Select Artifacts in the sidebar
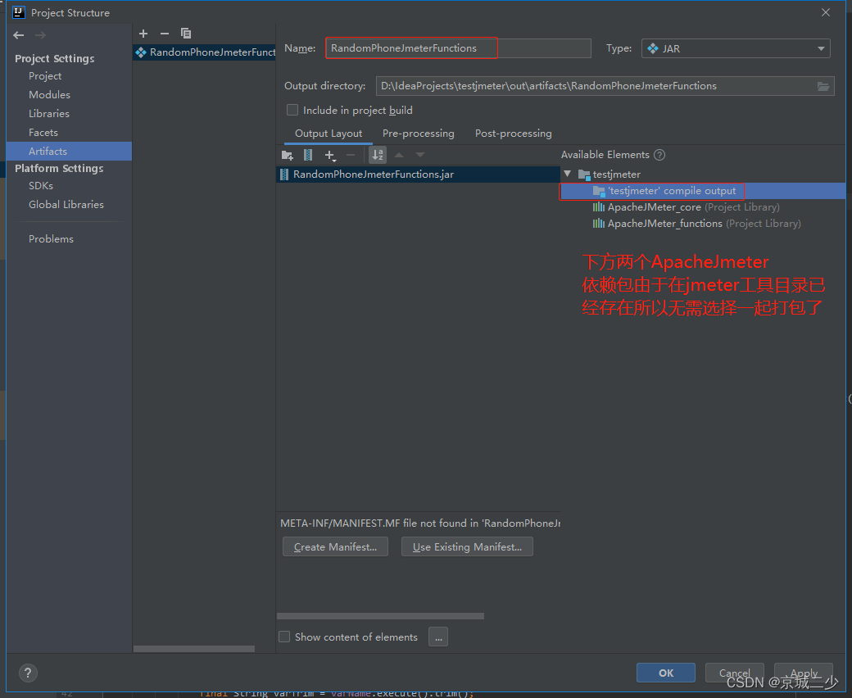Screen dimensions: 852x698 click(x=69, y=151)
